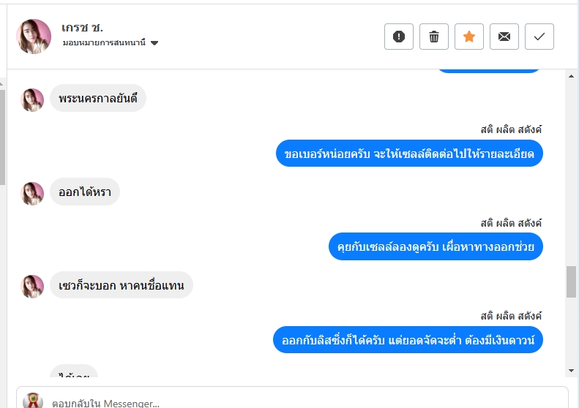Mark conversation done with checkmark icon

(539, 37)
